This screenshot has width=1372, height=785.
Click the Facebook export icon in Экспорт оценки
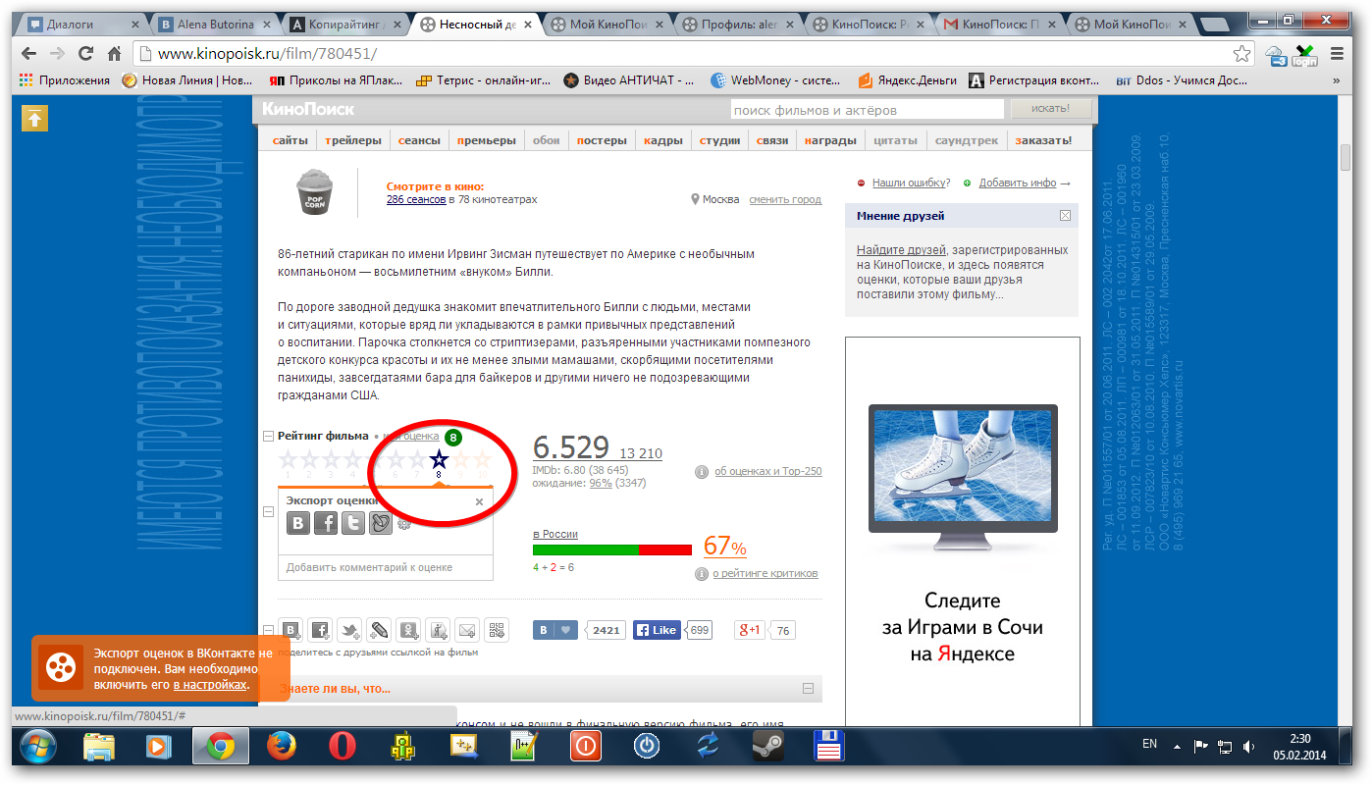tap(326, 524)
